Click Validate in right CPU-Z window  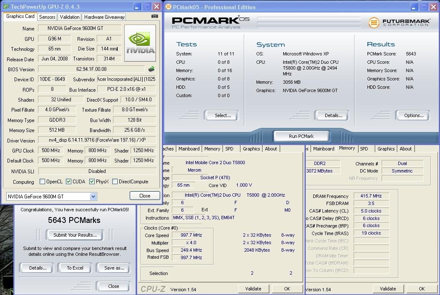(x=388, y=289)
